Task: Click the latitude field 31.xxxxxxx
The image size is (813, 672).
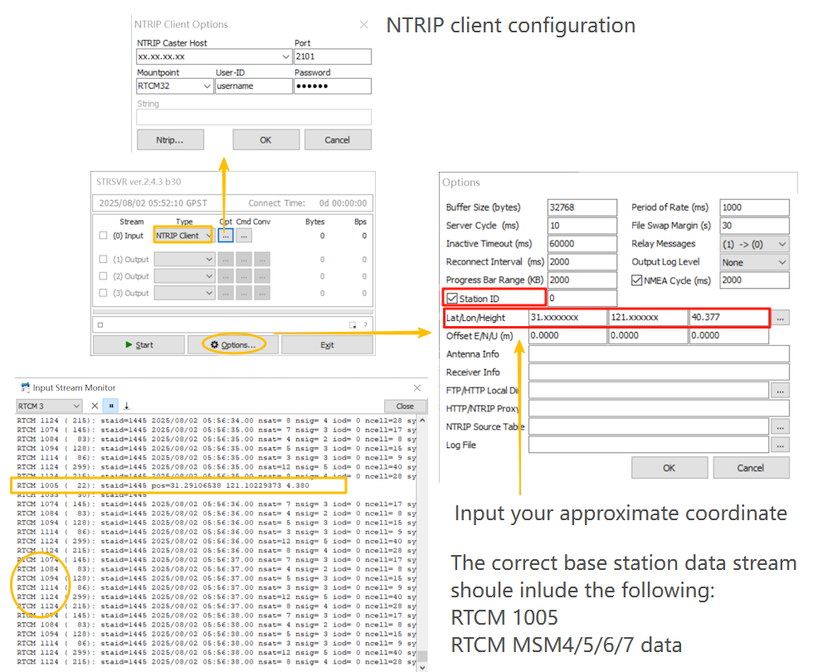Action: click(567, 317)
